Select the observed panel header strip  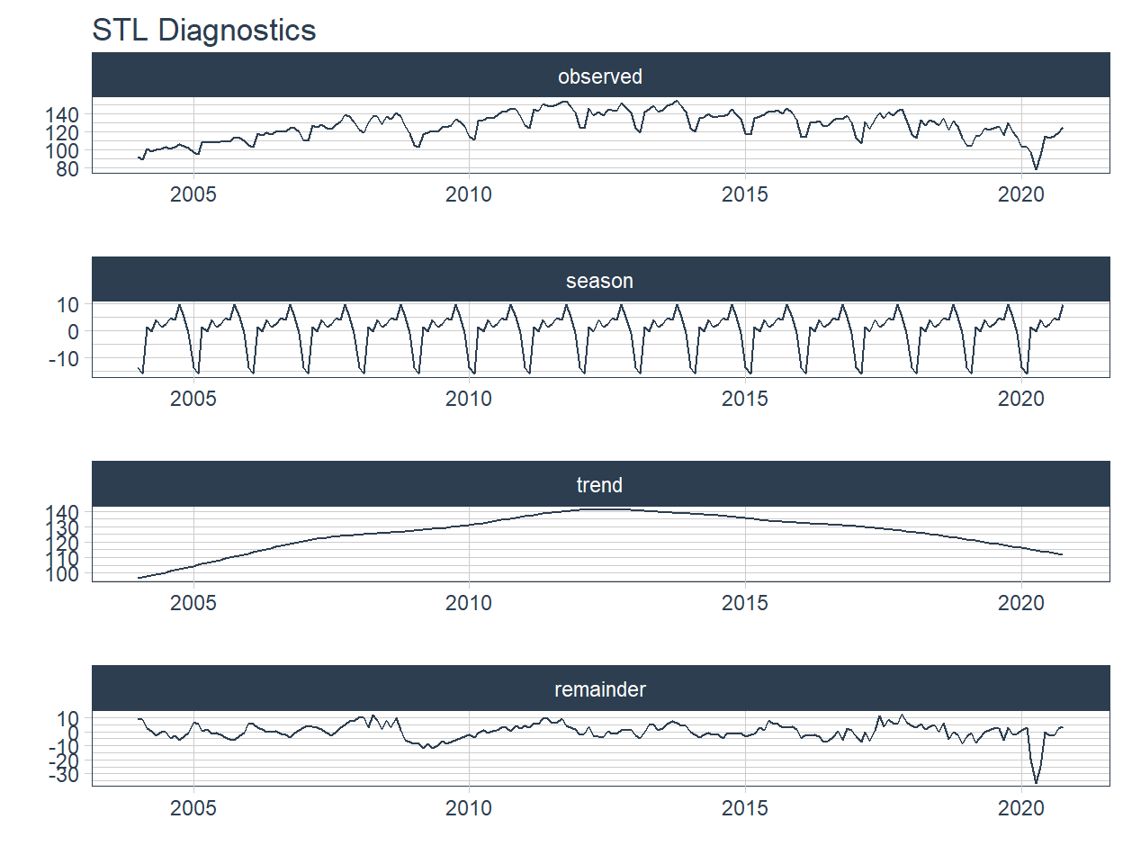pos(600,76)
